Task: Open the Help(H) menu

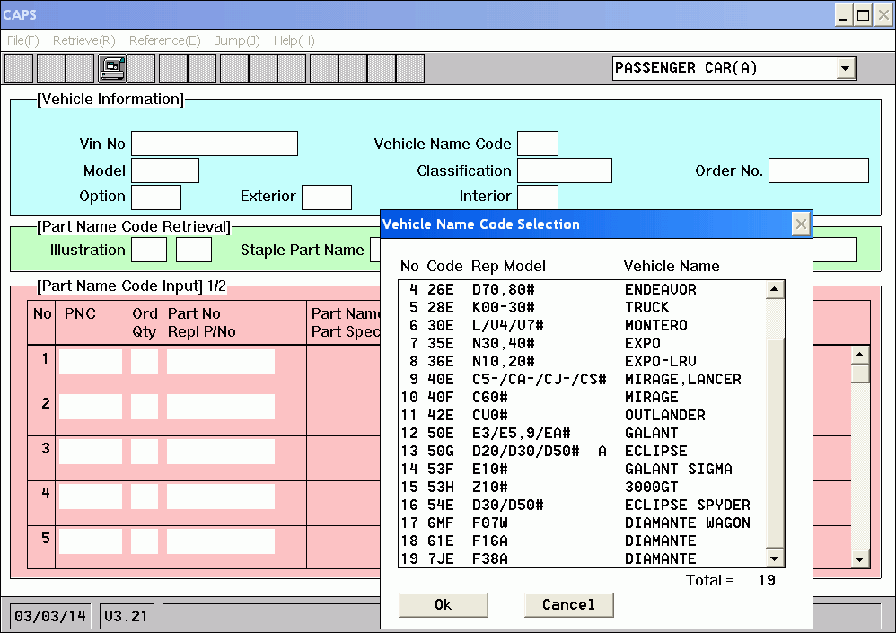Action: 294,40
